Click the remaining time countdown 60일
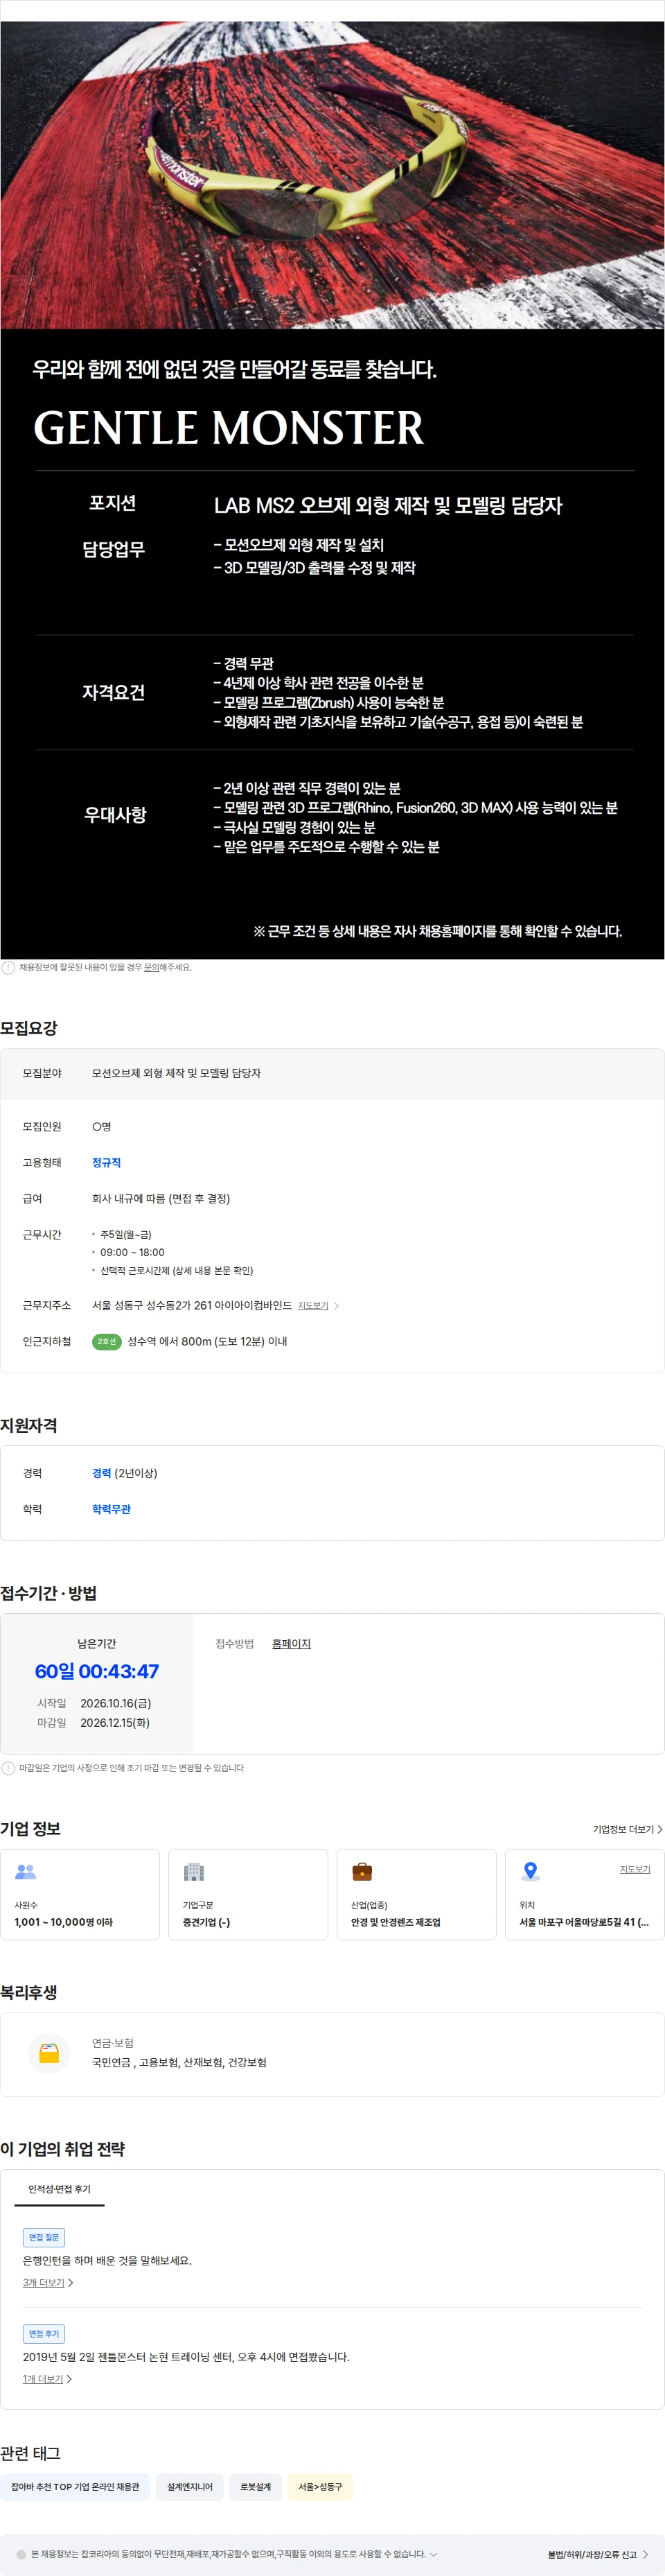The height and width of the screenshot is (2576, 665). point(97,1671)
